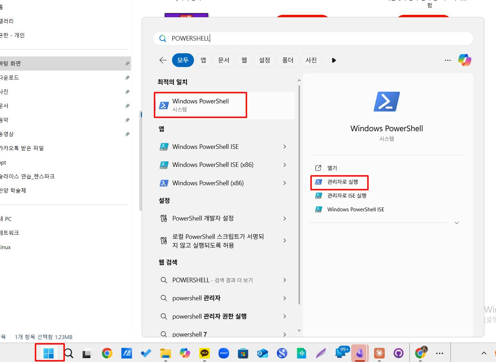Screen dimensions: 496x362
Task: Open Windows PowerShell best match result
Action: [x=225, y=105]
